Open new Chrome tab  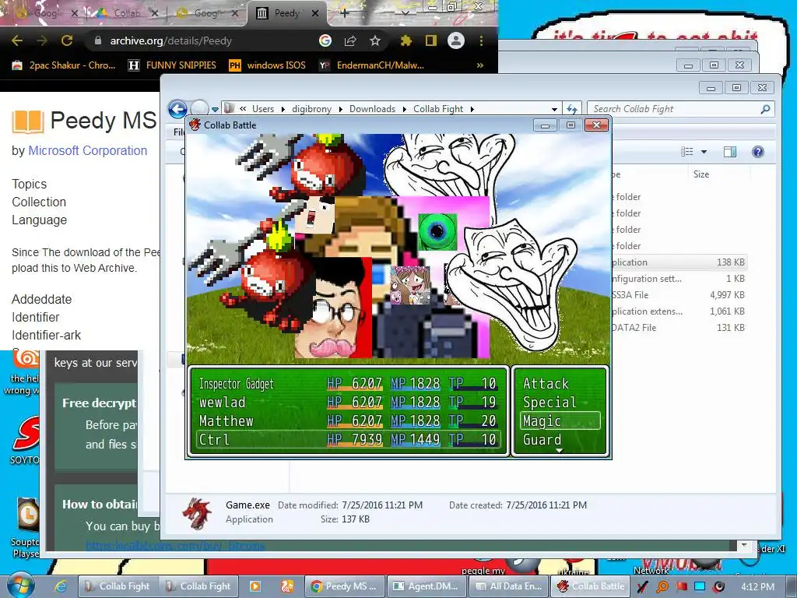[344, 13]
